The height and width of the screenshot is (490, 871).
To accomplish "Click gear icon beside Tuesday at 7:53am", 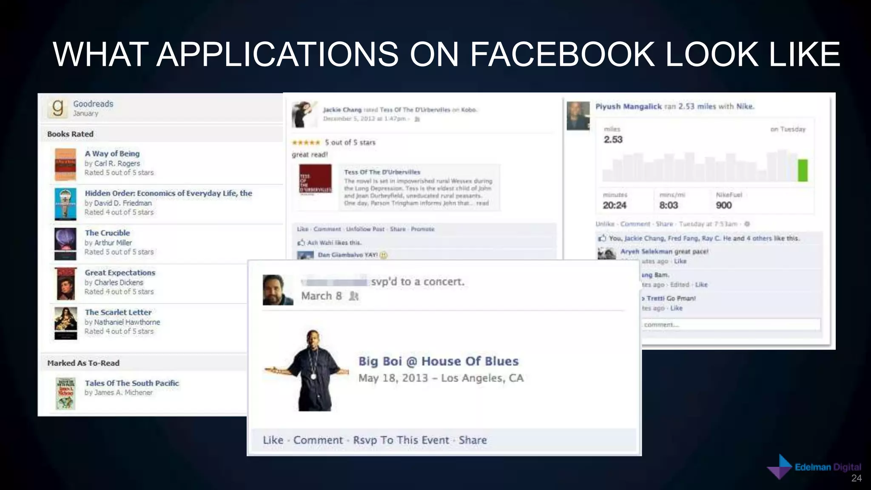I will (747, 224).
